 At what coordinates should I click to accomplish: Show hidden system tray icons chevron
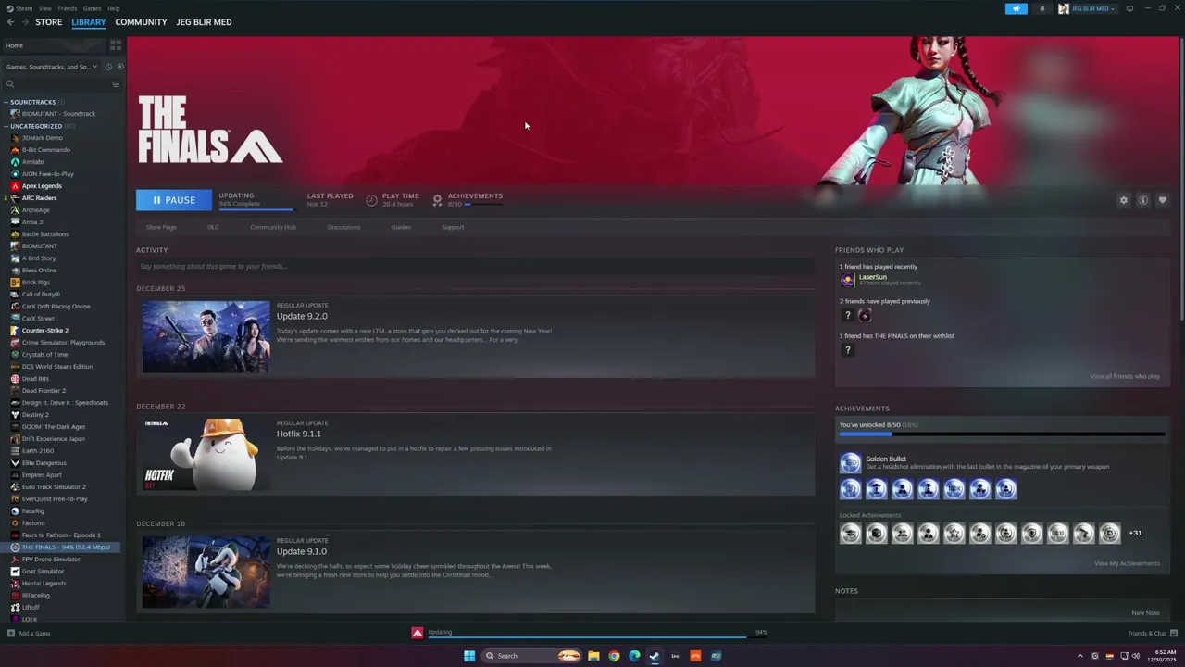tap(1079, 656)
